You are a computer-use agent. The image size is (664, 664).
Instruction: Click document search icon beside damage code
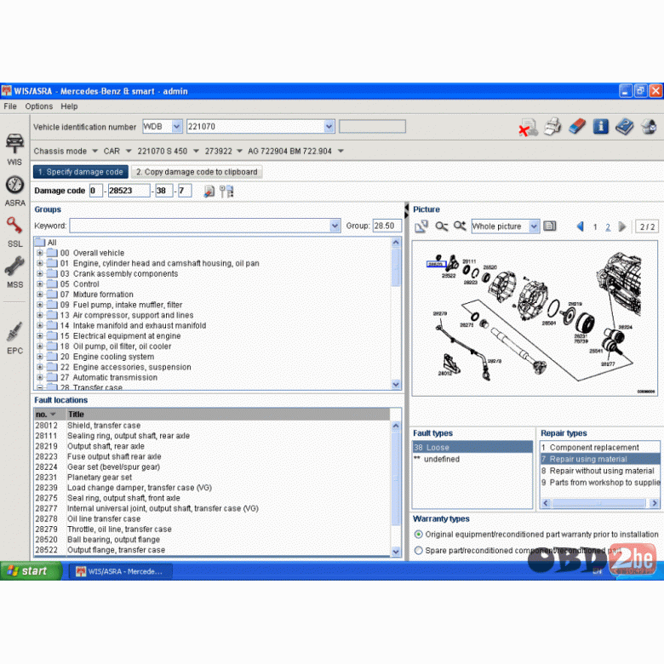click(209, 192)
